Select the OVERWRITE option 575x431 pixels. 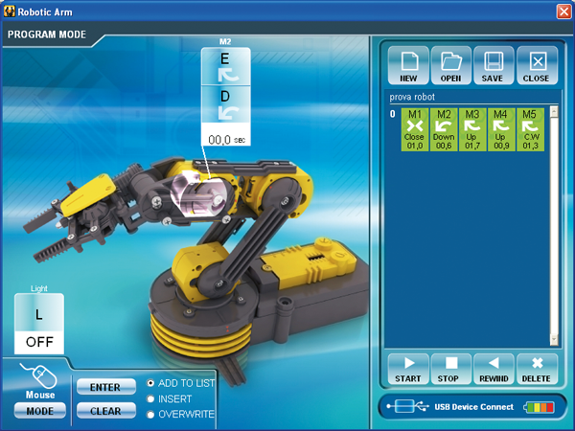pyautogui.click(x=180, y=415)
